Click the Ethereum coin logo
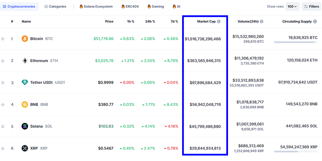 [25, 61]
